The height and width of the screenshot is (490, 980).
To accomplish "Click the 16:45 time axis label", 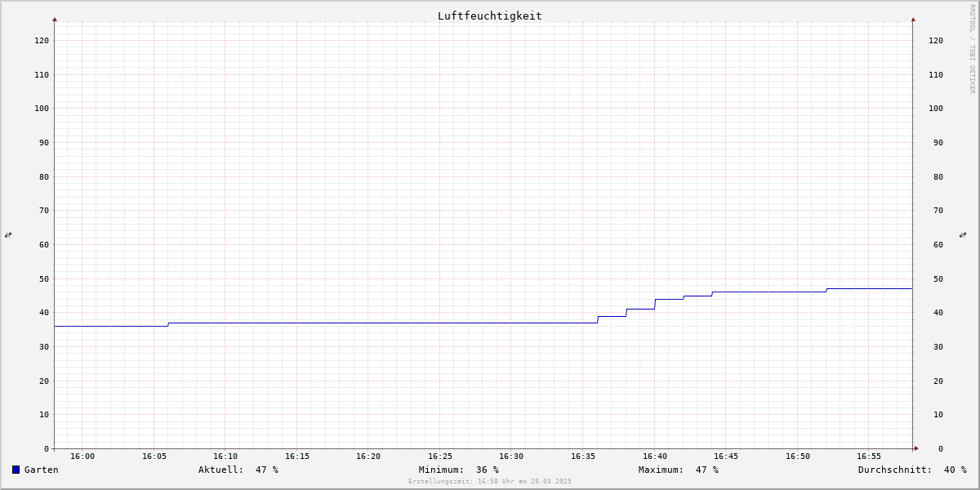I will (726, 457).
